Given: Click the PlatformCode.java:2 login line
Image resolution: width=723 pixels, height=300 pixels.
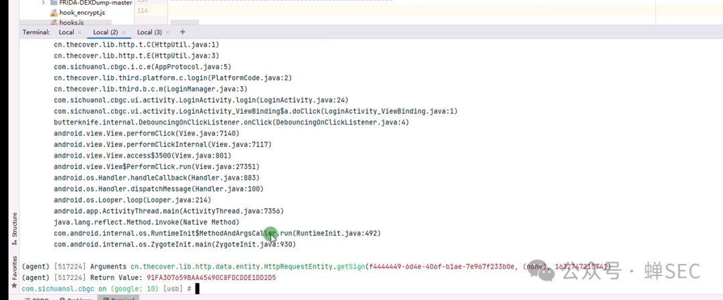Looking at the screenshot, I should (x=173, y=78).
